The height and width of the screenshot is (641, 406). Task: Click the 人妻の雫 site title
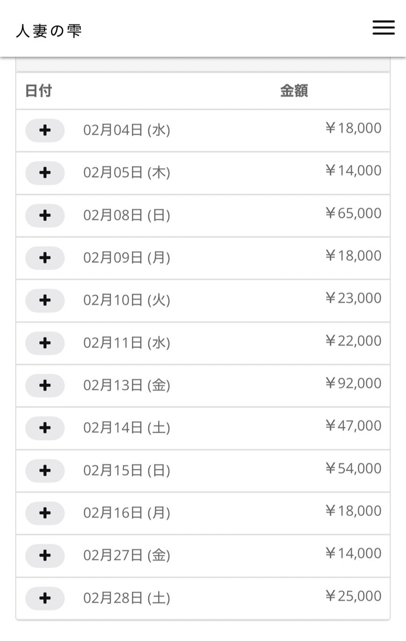point(49,31)
